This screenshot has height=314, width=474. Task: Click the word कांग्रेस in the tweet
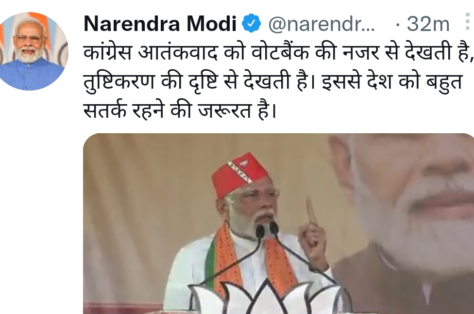coord(108,53)
